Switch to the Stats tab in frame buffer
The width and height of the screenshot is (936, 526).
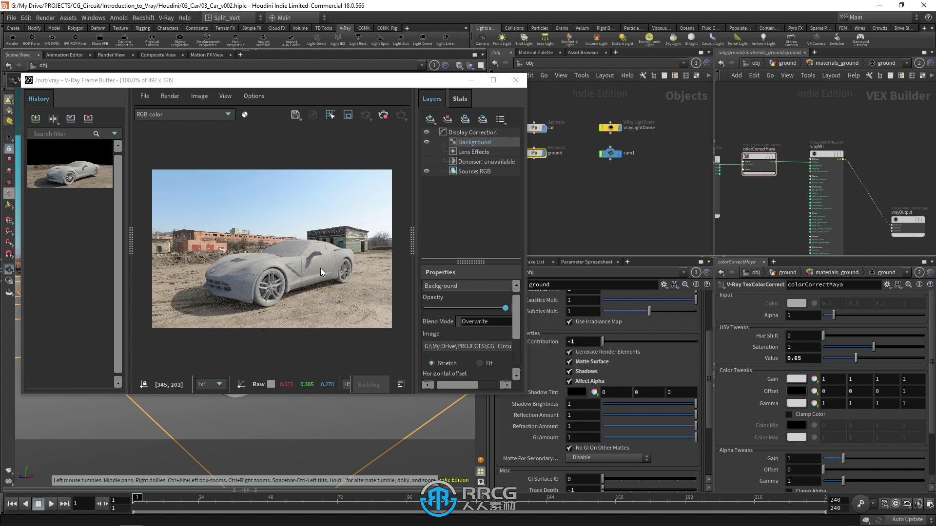(459, 97)
